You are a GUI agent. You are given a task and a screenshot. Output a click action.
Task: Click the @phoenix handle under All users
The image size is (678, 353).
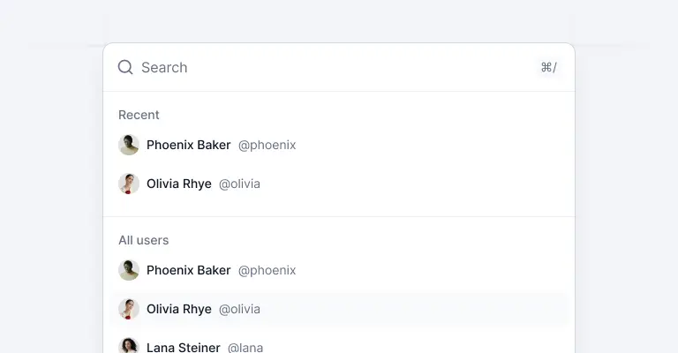coord(267,270)
